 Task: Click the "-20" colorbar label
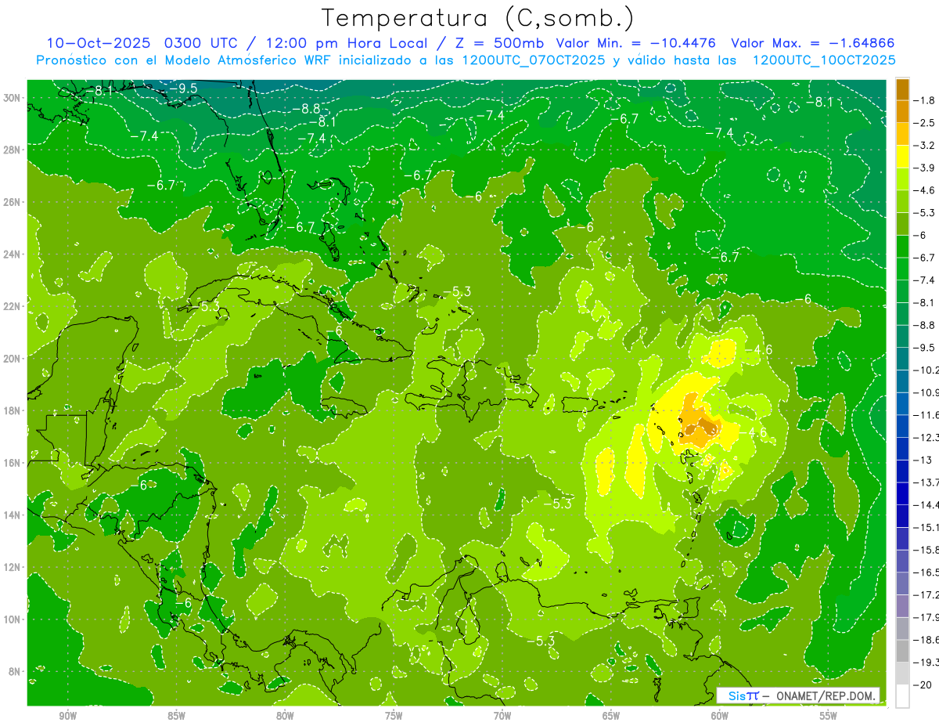(923, 685)
